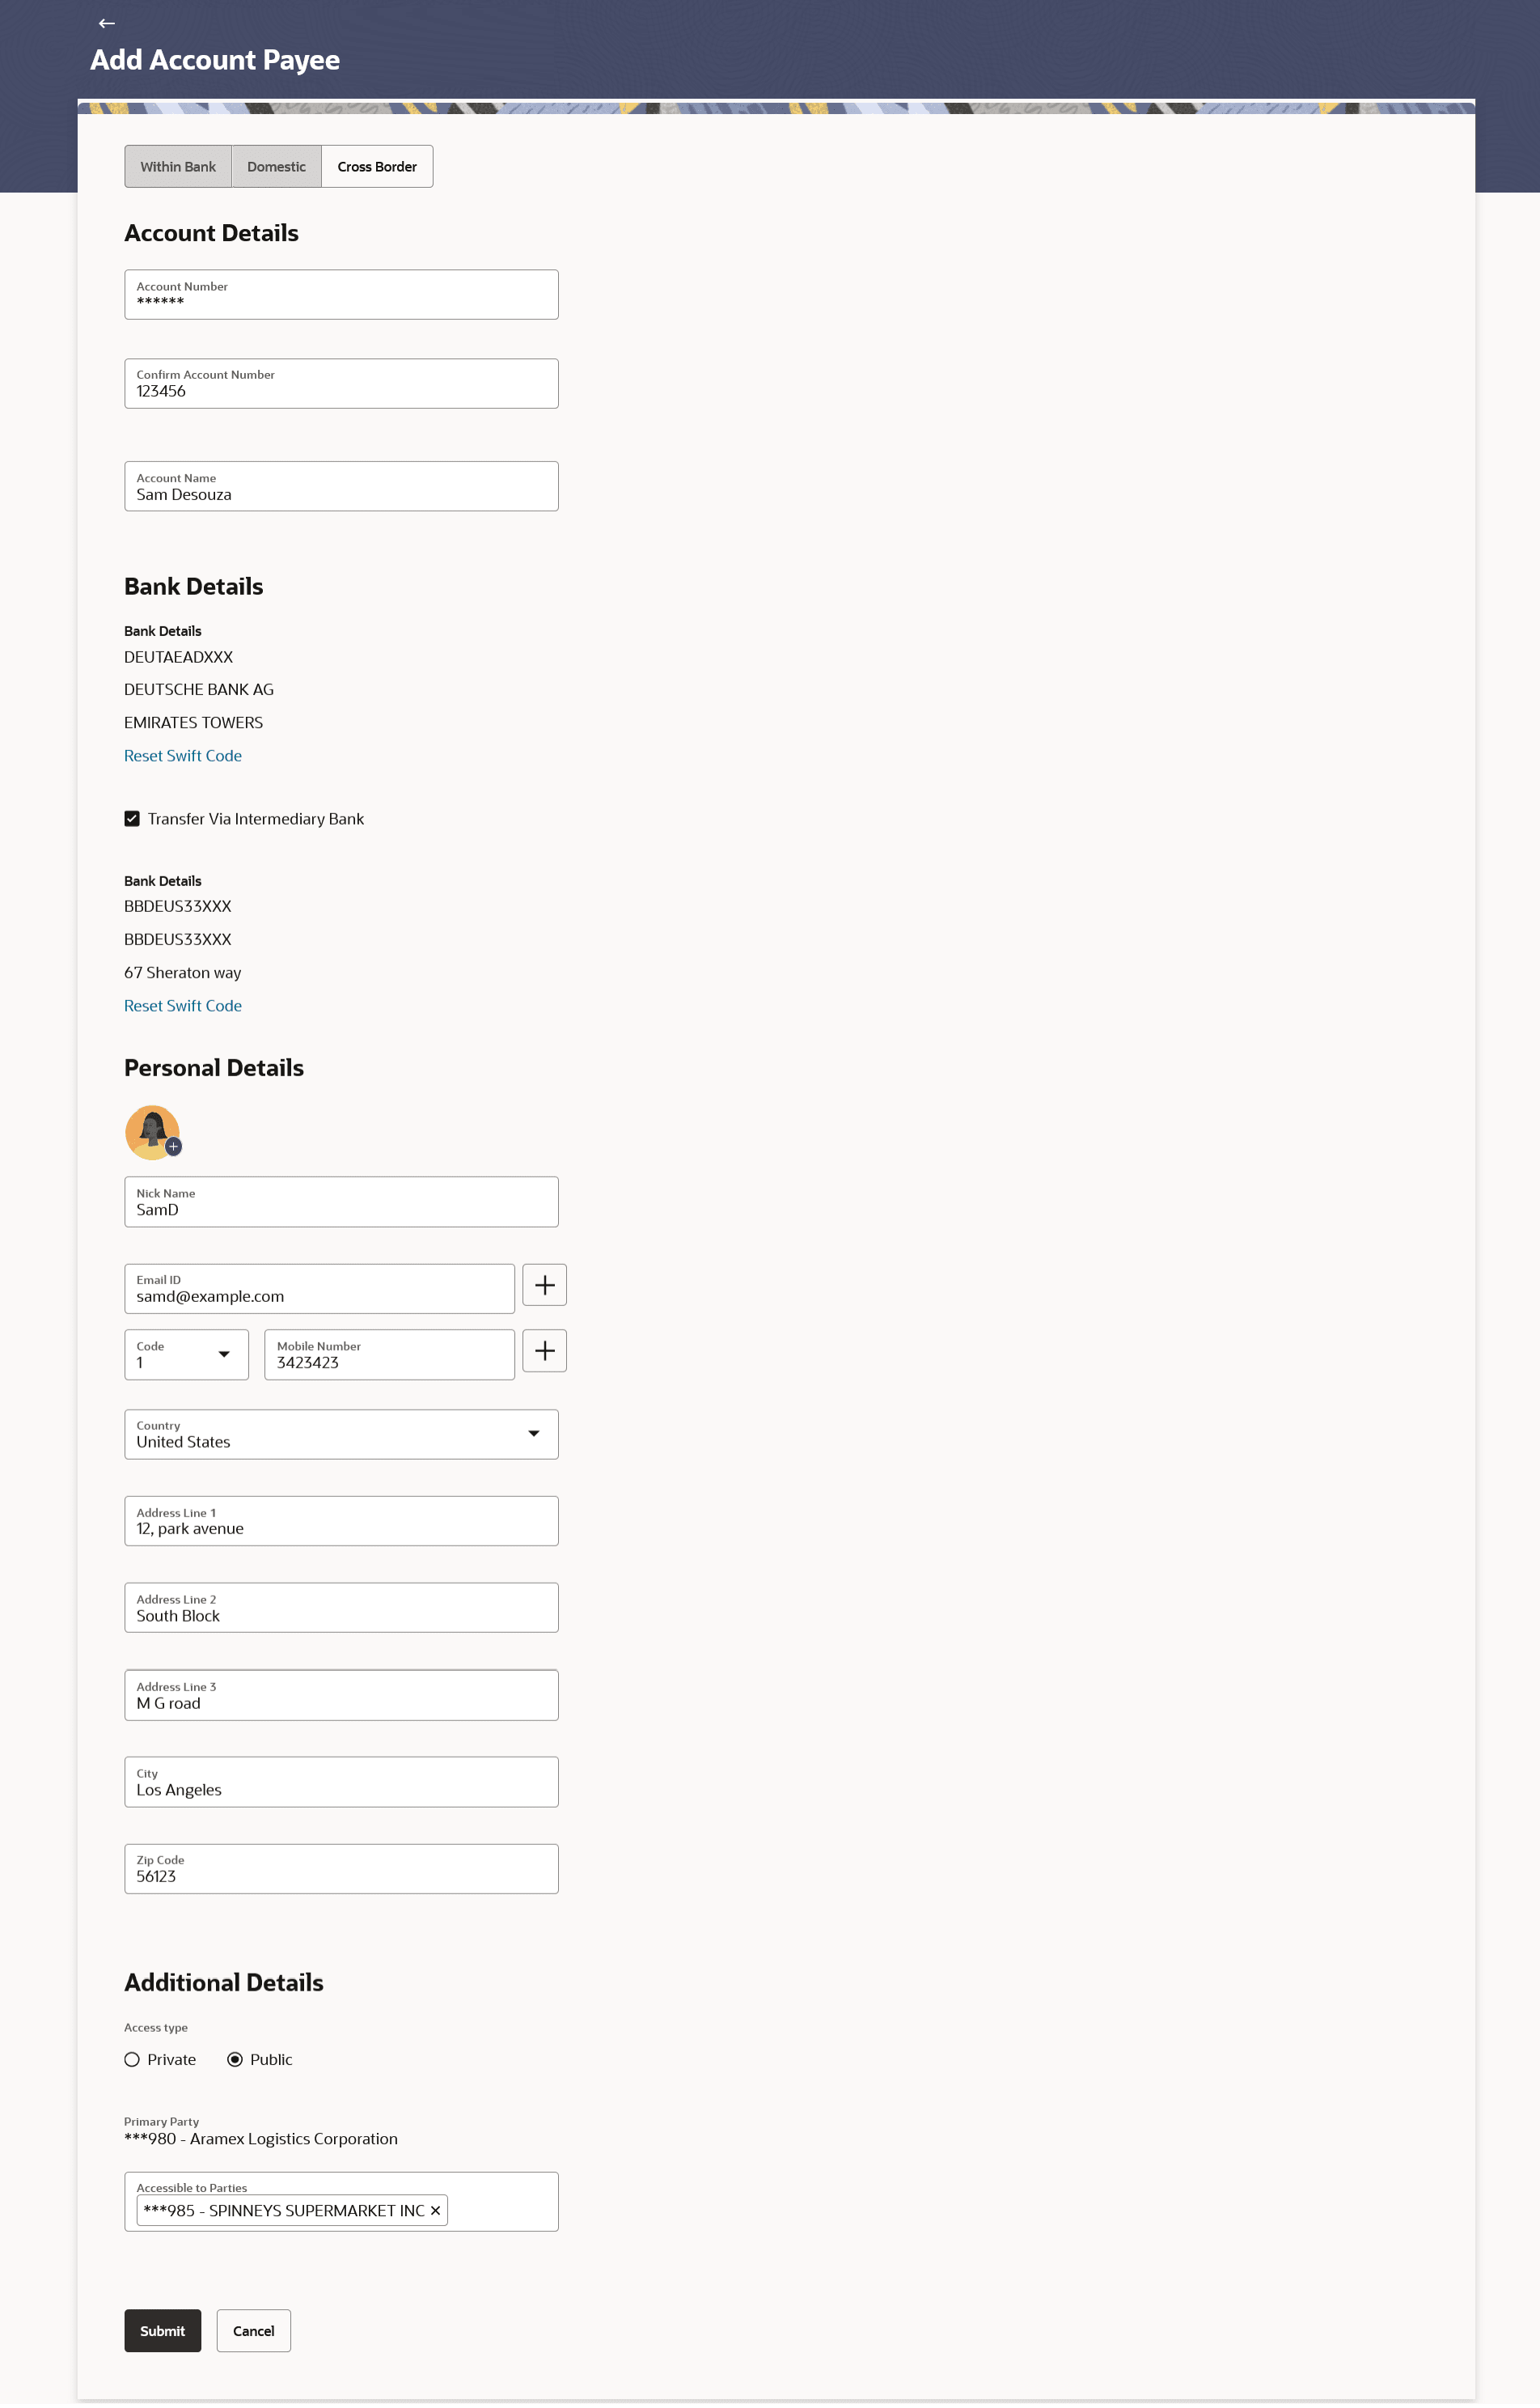Click the back arrow icon

[107, 23]
